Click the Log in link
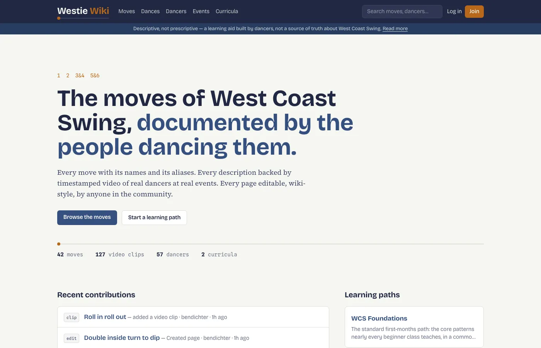This screenshot has width=541, height=348. pos(454,12)
